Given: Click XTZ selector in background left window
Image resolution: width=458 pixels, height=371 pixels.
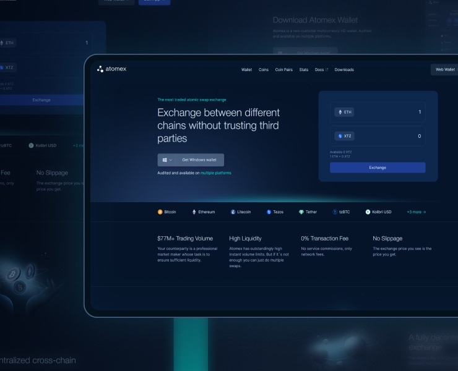Looking at the screenshot, I should tap(7, 67).
